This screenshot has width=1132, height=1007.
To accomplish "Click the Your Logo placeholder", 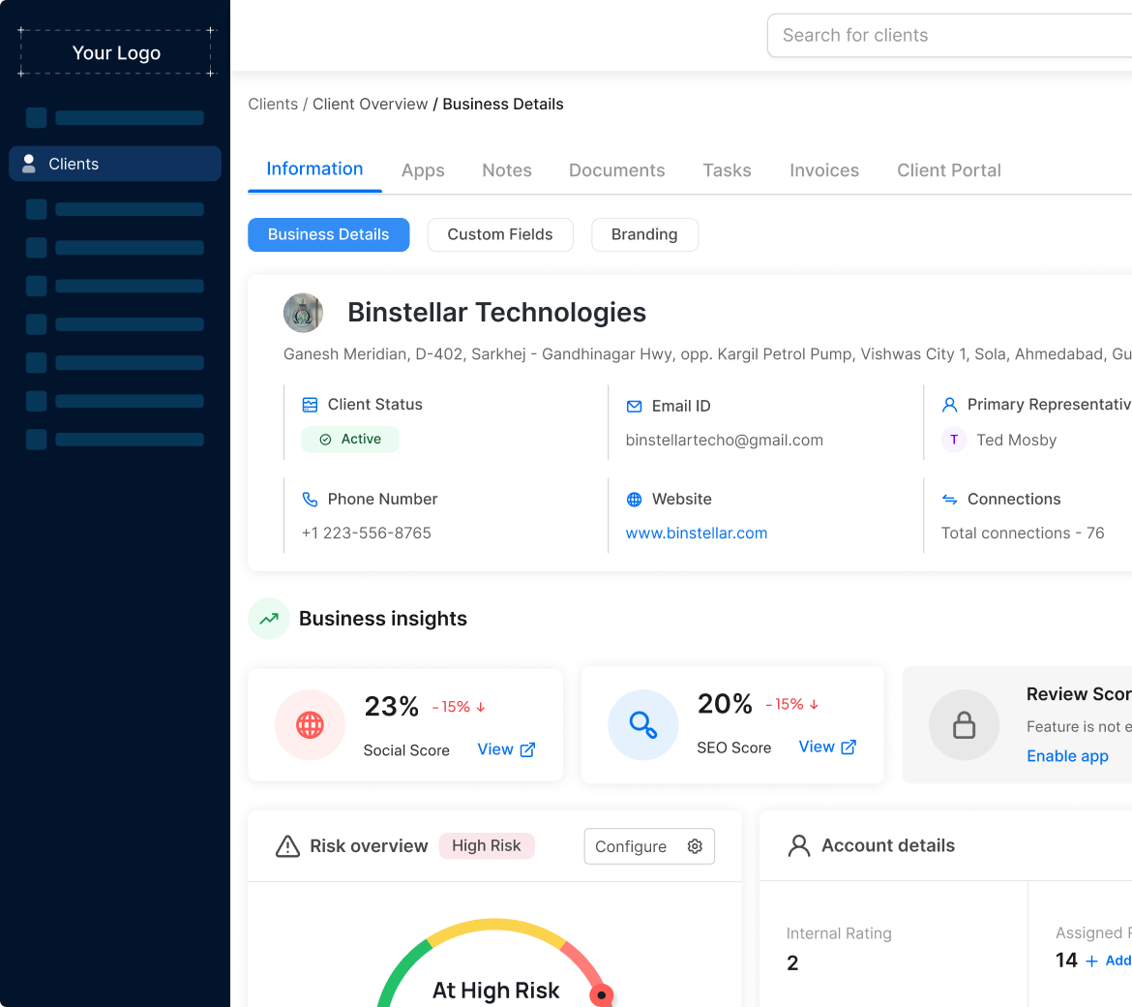I will click(x=115, y=52).
